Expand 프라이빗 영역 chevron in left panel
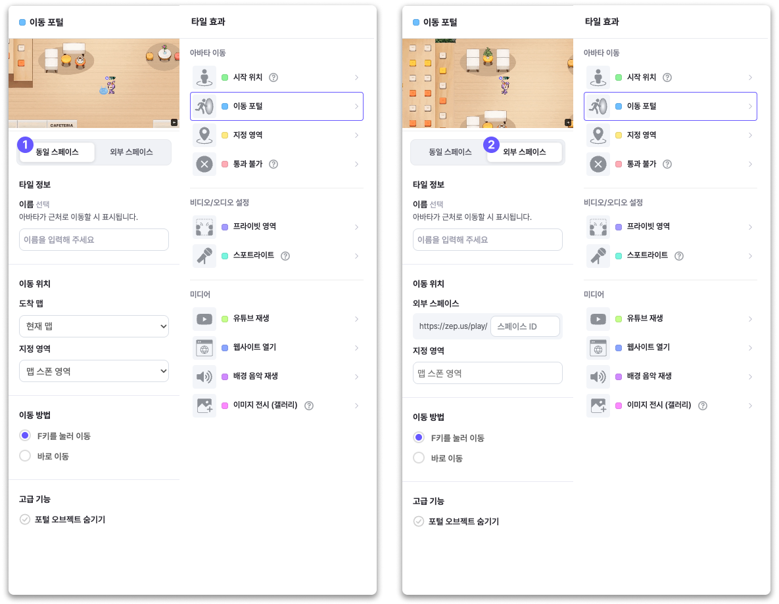 pos(357,226)
